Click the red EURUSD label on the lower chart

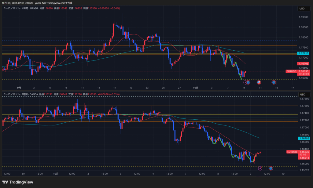tap(292, 152)
